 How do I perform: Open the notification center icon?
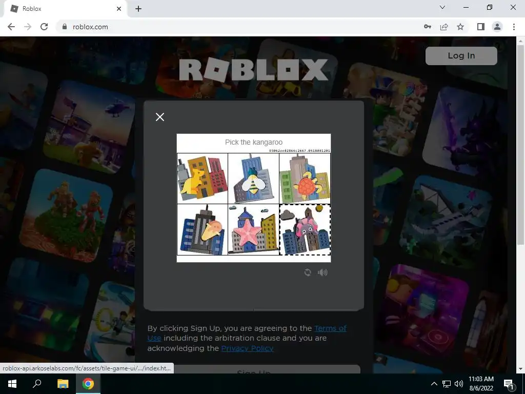pos(509,384)
